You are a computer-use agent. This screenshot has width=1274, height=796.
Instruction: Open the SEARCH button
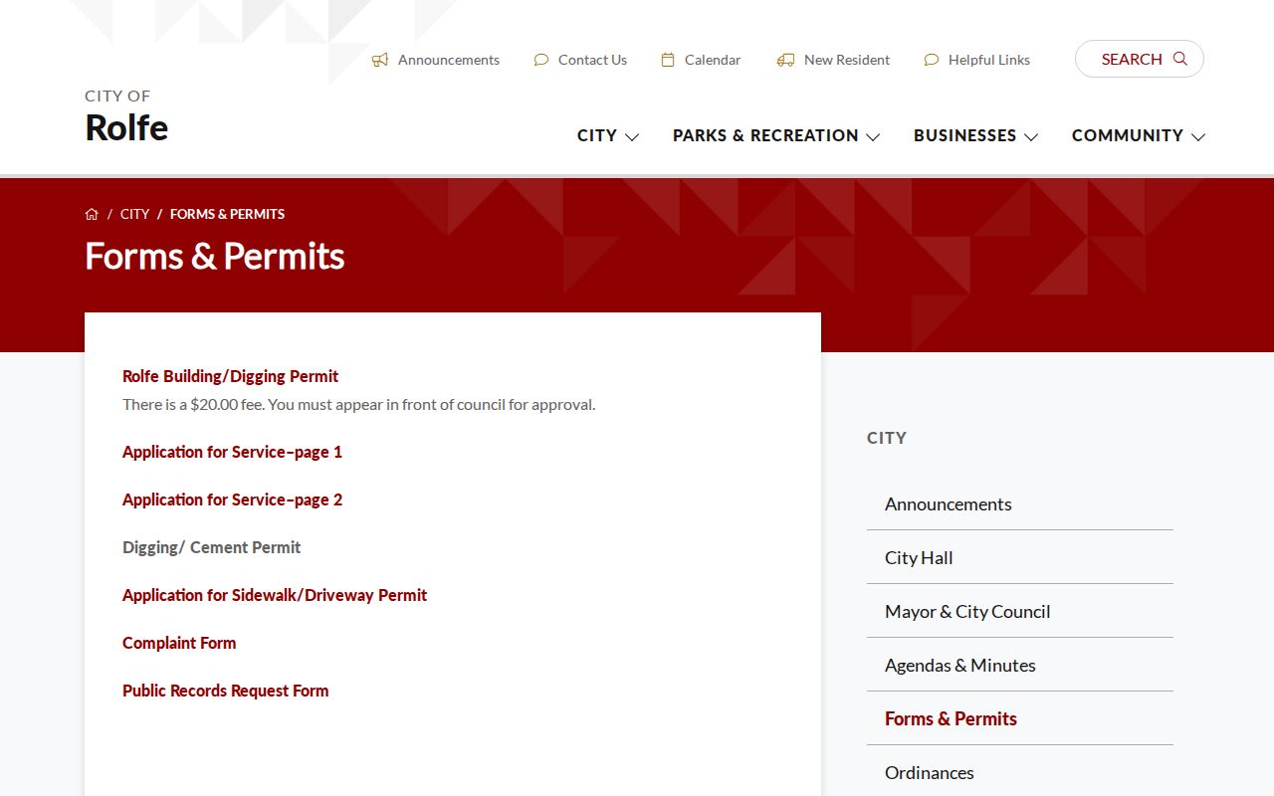pos(1140,59)
